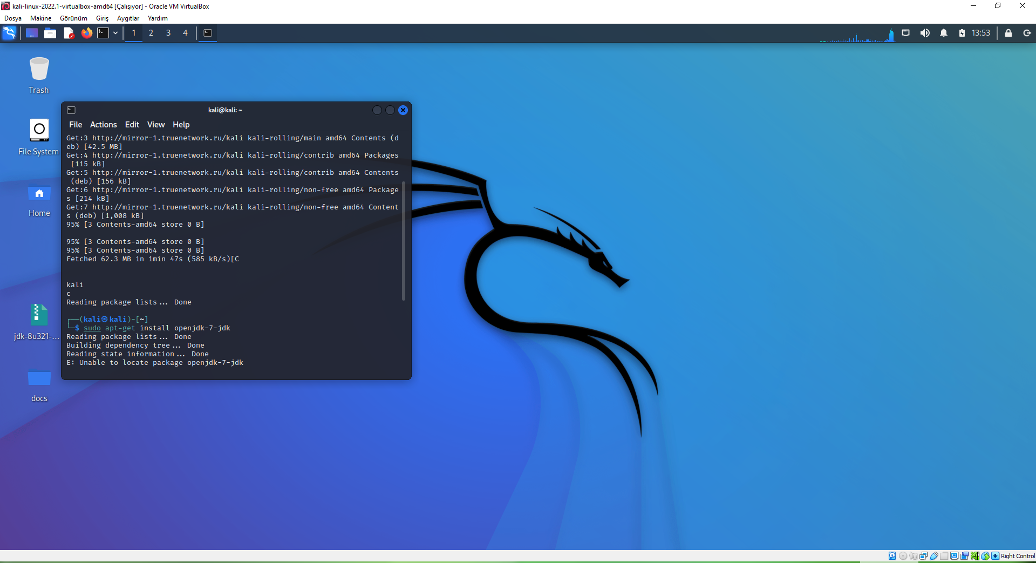Select the docs folder on desktop
This screenshot has width=1036, height=563.
[39, 385]
